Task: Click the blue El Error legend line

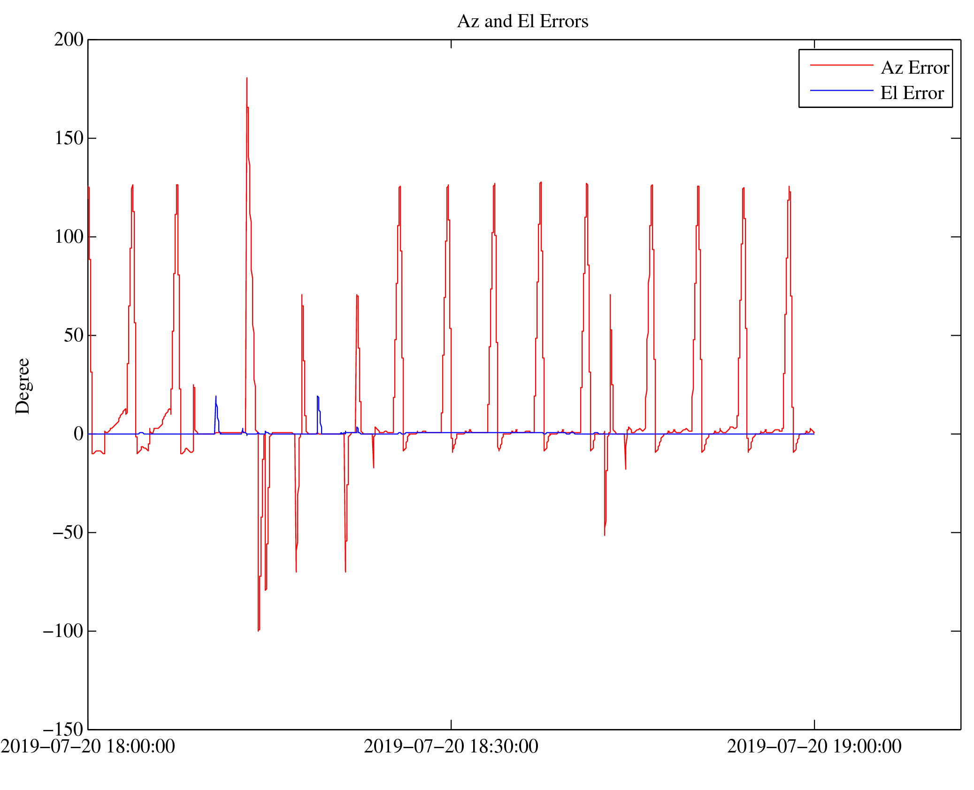Action: (x=841, y=90)
